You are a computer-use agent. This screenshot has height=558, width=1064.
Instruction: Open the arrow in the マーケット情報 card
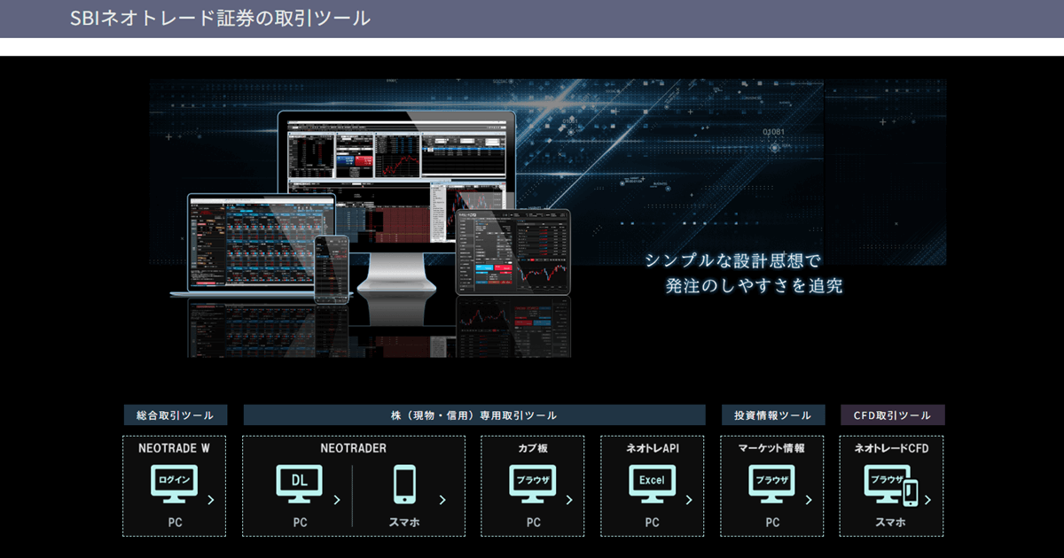tap(808, 500)
